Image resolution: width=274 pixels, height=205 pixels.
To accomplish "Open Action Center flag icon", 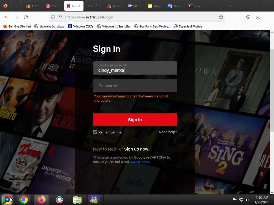I will tap(234, 200).
